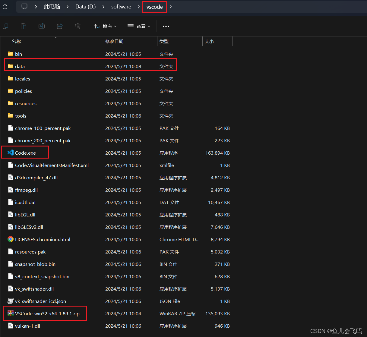Expand the chevron after the monitor icon
The image size is (367, 337).
pos(36,7)
